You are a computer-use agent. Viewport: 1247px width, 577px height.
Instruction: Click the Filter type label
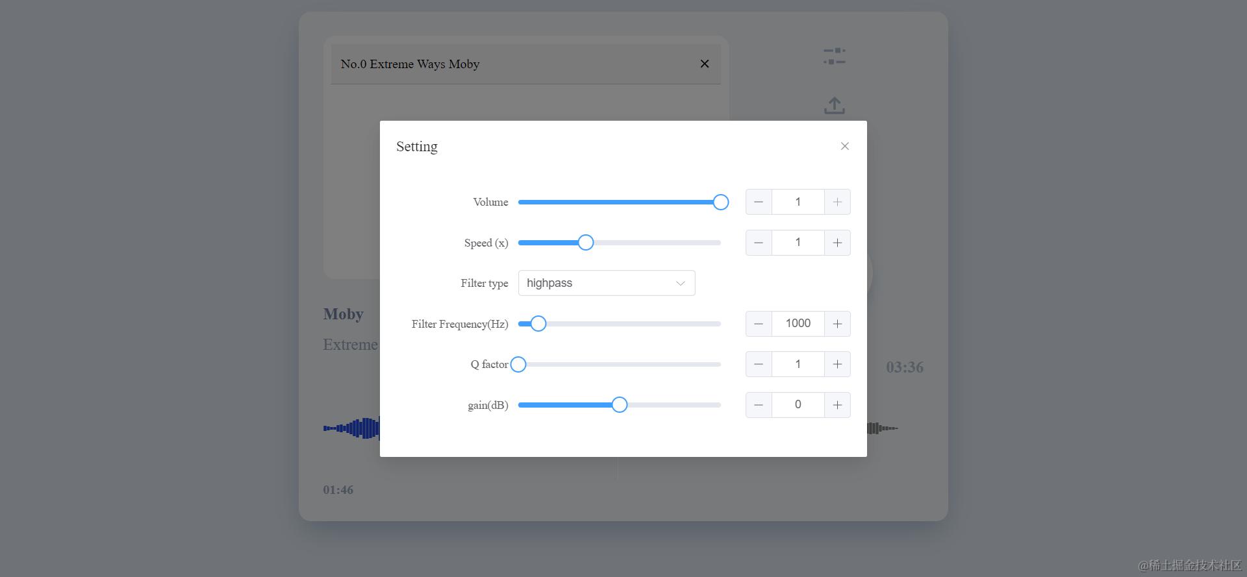pos(485,283)
